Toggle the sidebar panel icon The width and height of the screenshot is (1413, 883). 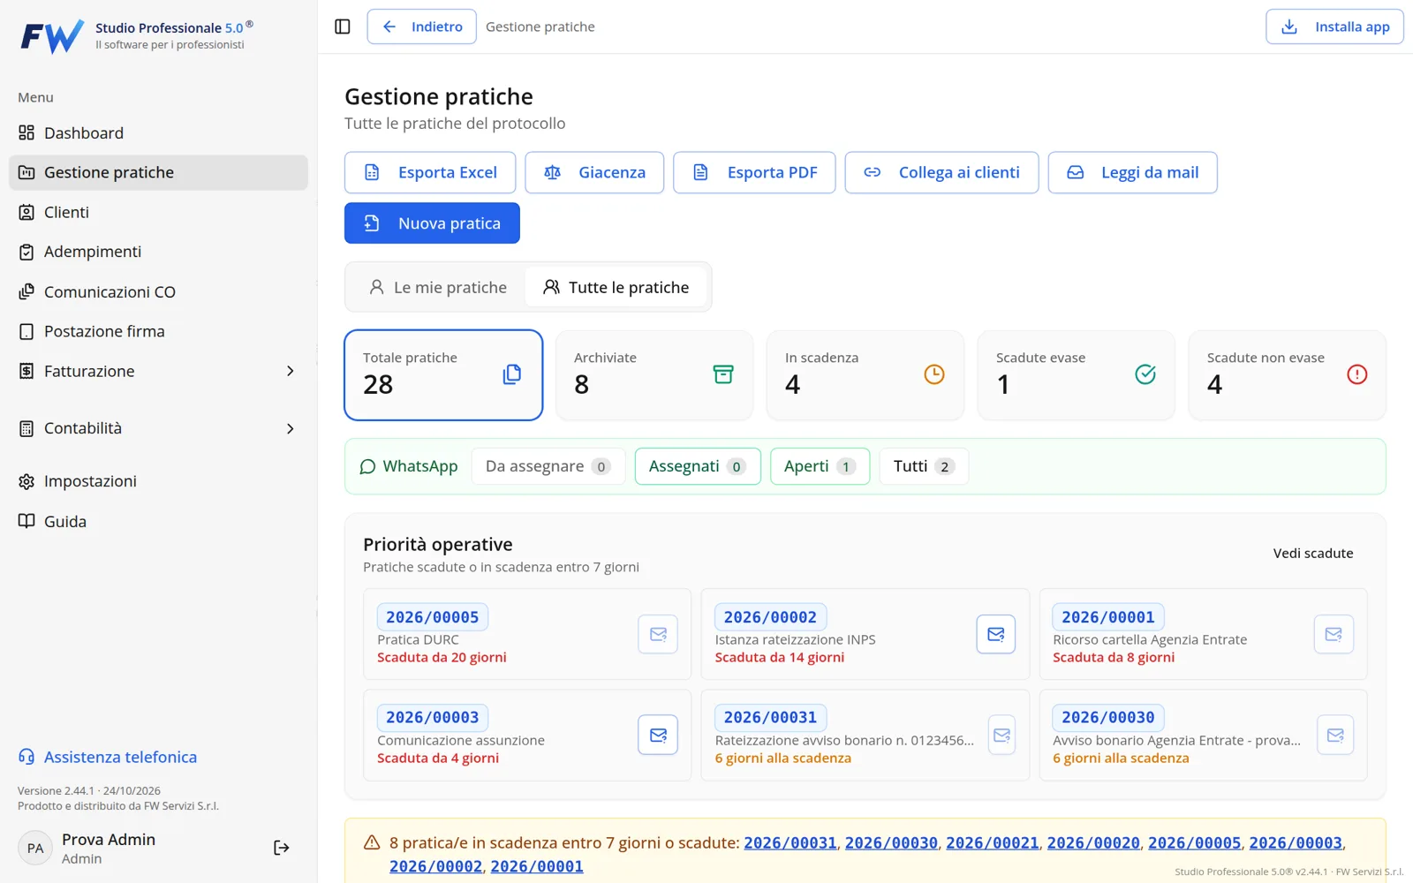(x=343, y=26)
